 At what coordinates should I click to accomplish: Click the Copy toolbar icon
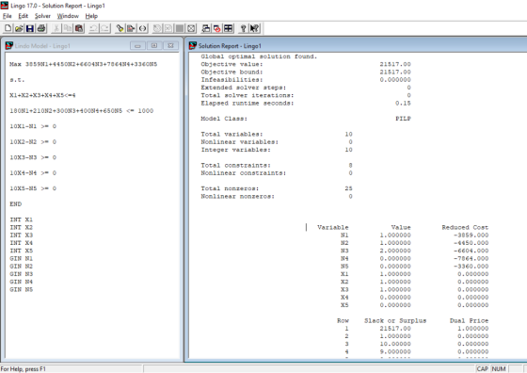click(68, 28)
